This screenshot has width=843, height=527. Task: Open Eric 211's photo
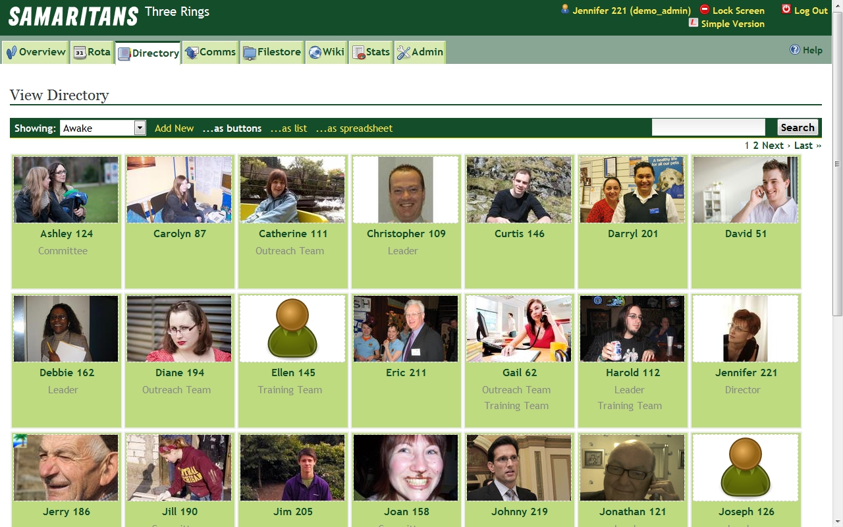[x=406, y=329]
